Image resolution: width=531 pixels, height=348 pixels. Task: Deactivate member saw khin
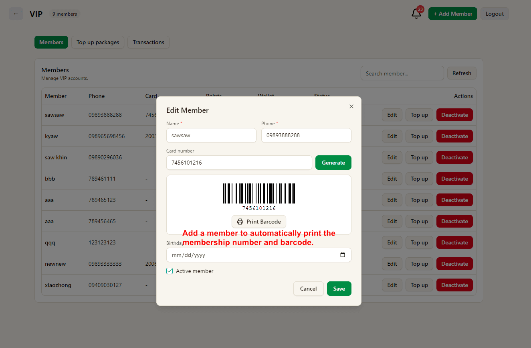[454, 157]
